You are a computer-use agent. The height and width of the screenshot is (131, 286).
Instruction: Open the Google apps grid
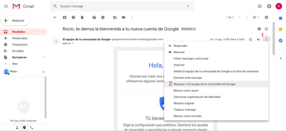pyautogui.click(x=259, y=6)
